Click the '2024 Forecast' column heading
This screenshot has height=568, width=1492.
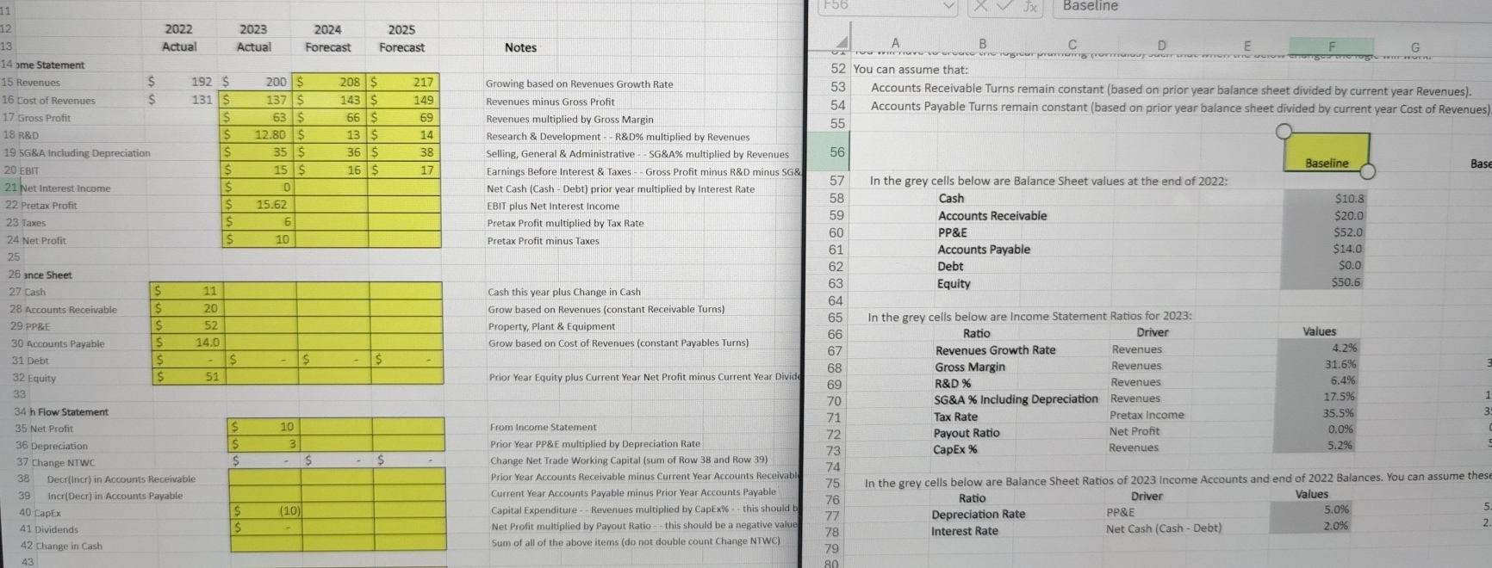[x=327, y=39]
